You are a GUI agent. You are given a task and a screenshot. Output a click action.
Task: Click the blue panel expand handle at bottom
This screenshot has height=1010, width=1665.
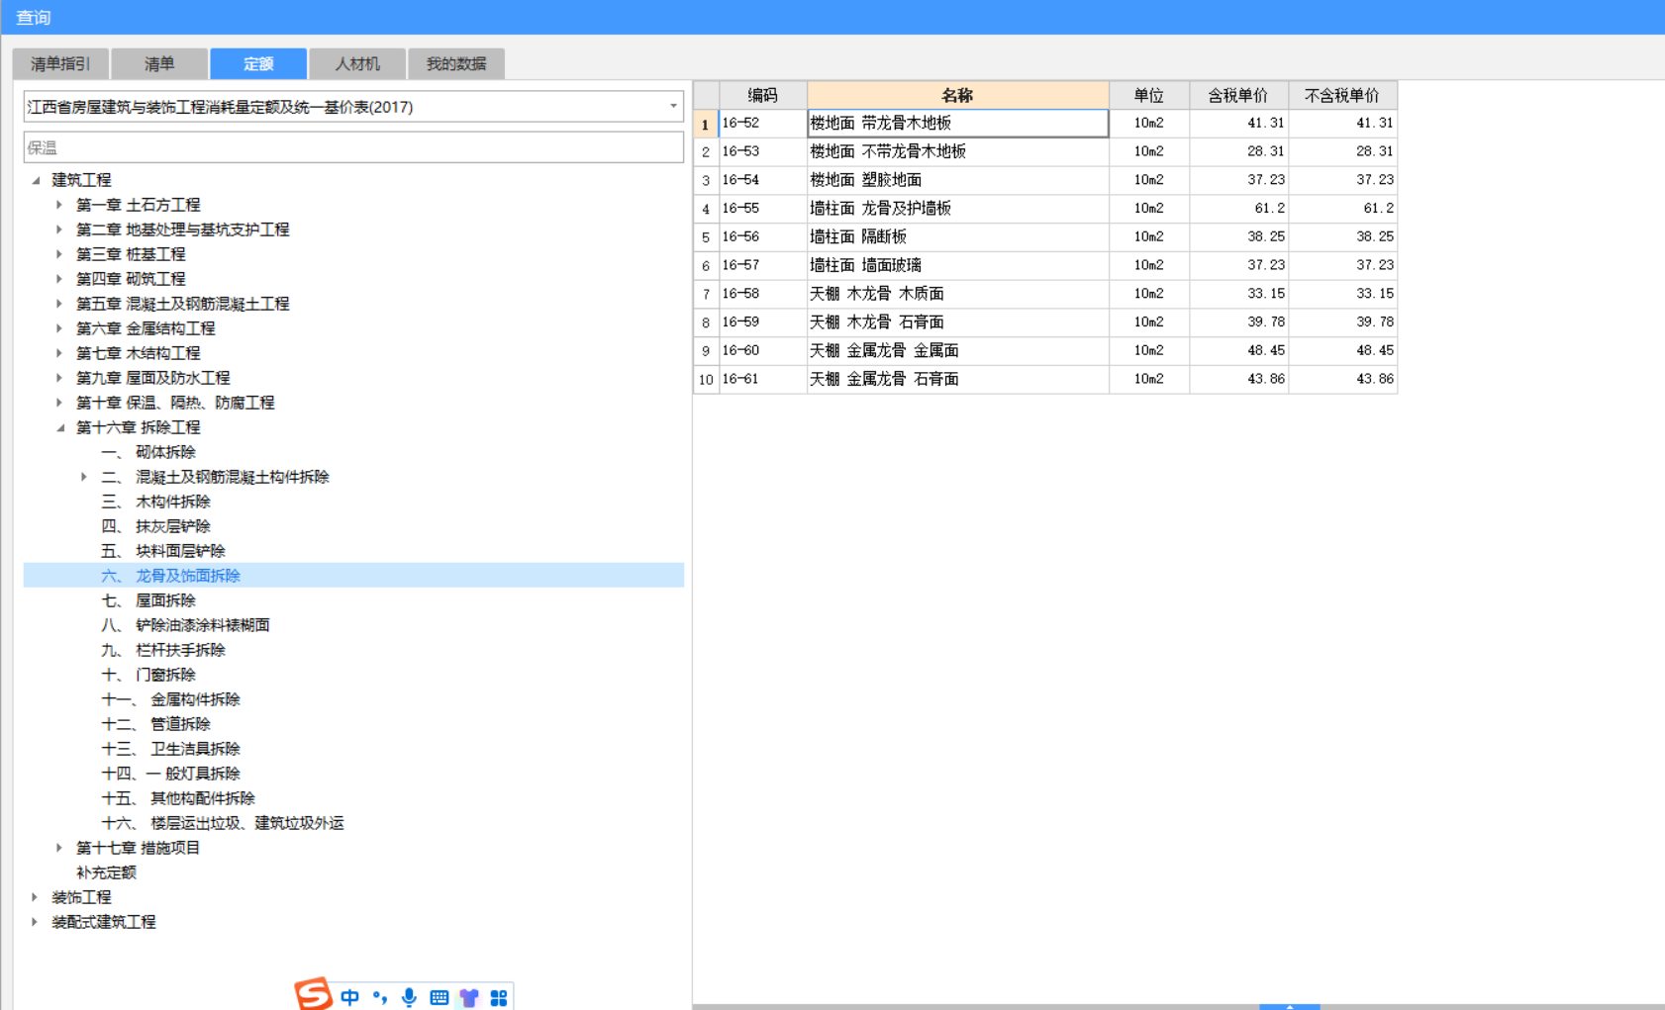1289,1006
